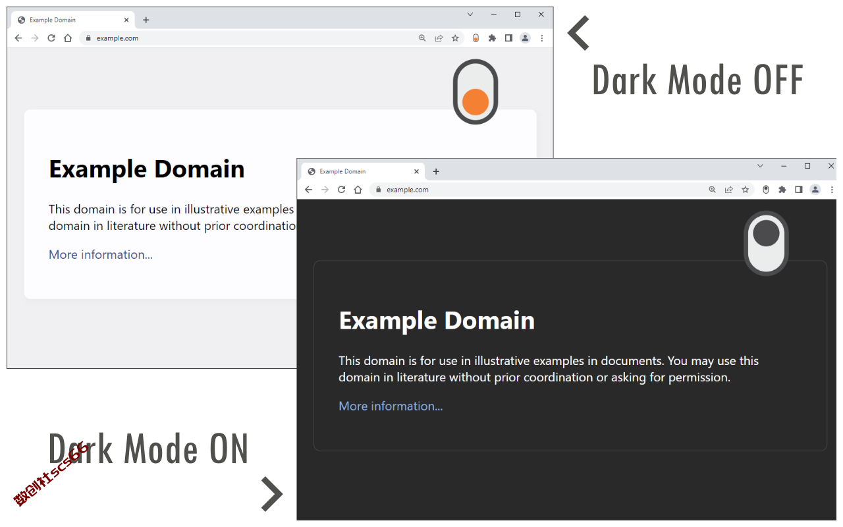Reload page in dark mode browser

(341, 190)
